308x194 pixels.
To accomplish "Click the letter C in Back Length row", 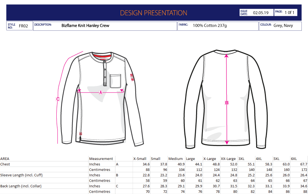I will pos(117,186).
